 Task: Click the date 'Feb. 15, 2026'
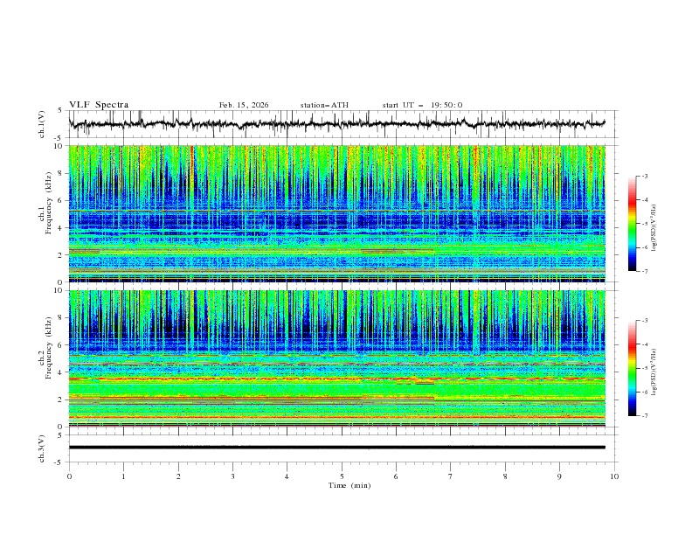(x=244, y=105)
